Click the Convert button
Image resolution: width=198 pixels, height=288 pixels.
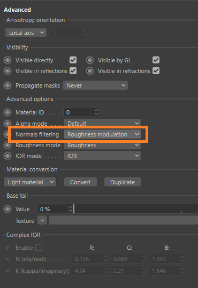(x=80, y=182)
